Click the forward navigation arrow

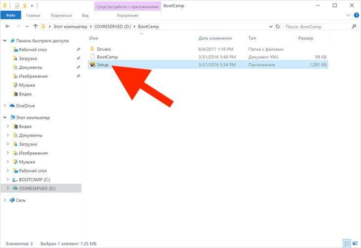coord(18,26)
